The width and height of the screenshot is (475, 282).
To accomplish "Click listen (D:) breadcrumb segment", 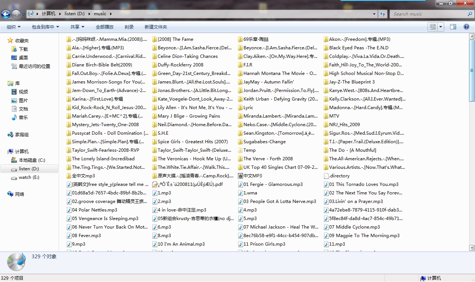I will click(x=75, y=14).
